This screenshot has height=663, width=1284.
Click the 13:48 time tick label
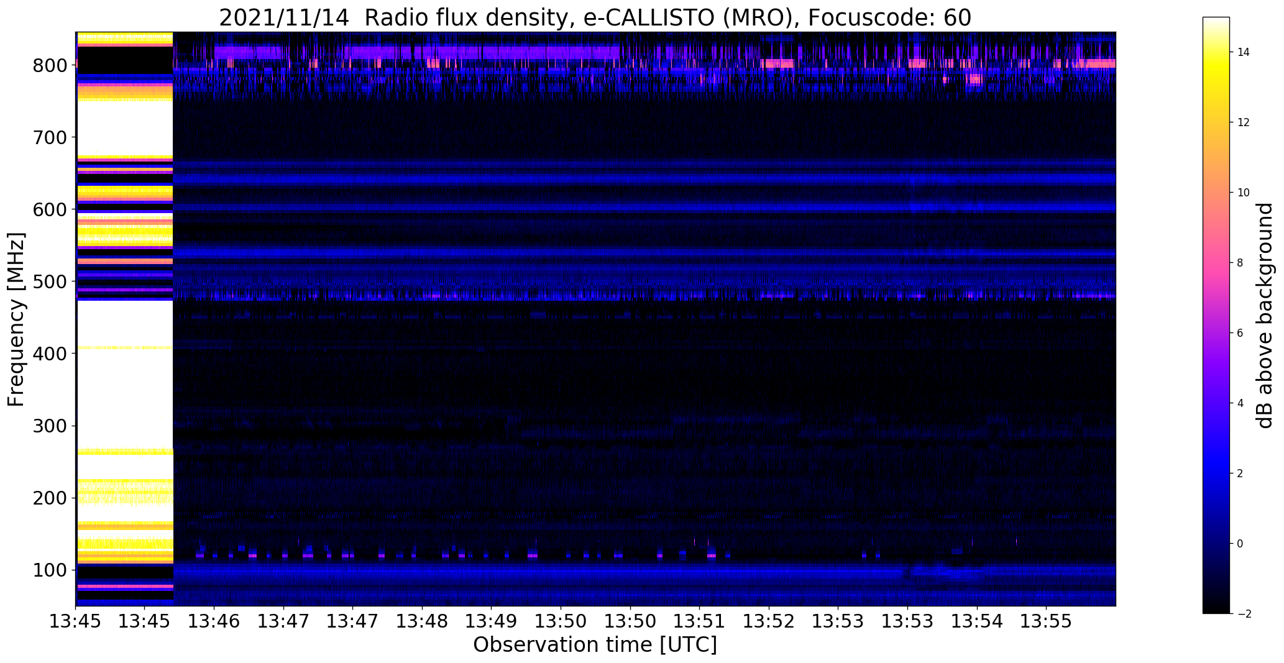(x=423, y=621)
